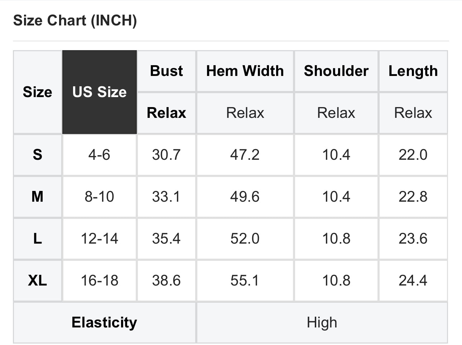Image resolution: width=462 pixels, height=345 pixels.
Task: Select the dark US Size header cell
Action: 100,92
